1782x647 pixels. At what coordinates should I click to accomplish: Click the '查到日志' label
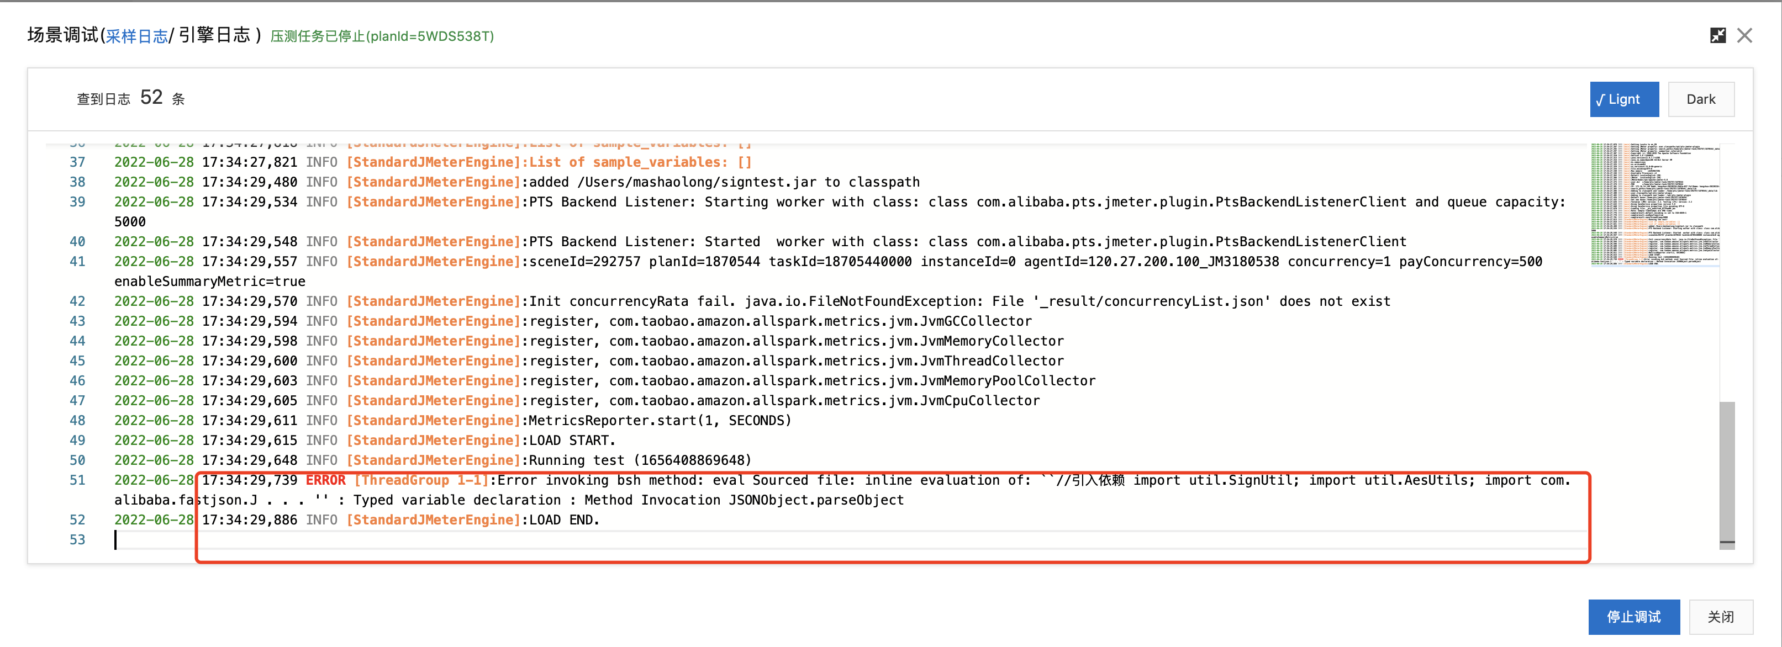pos(103,99)
